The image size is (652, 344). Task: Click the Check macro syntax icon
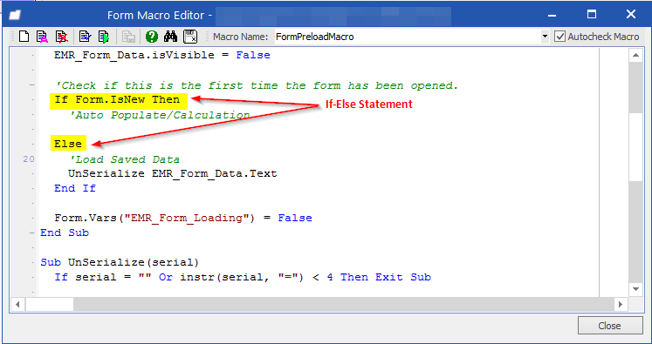(x=85, y=37)
